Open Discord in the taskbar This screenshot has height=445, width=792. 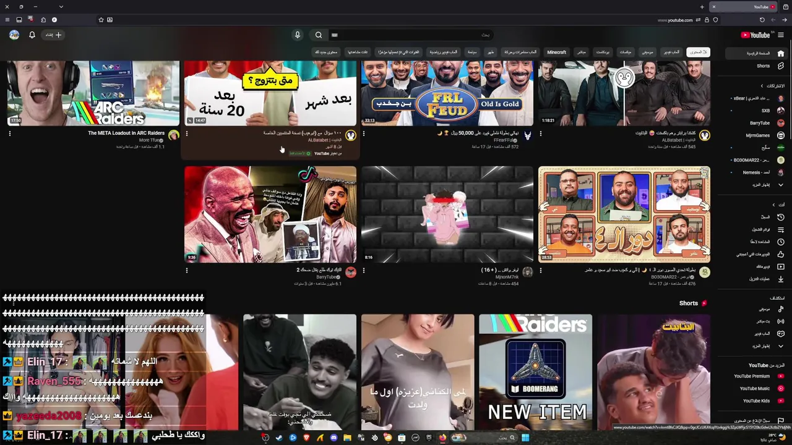pyautogui.click(x=334, y=438)
